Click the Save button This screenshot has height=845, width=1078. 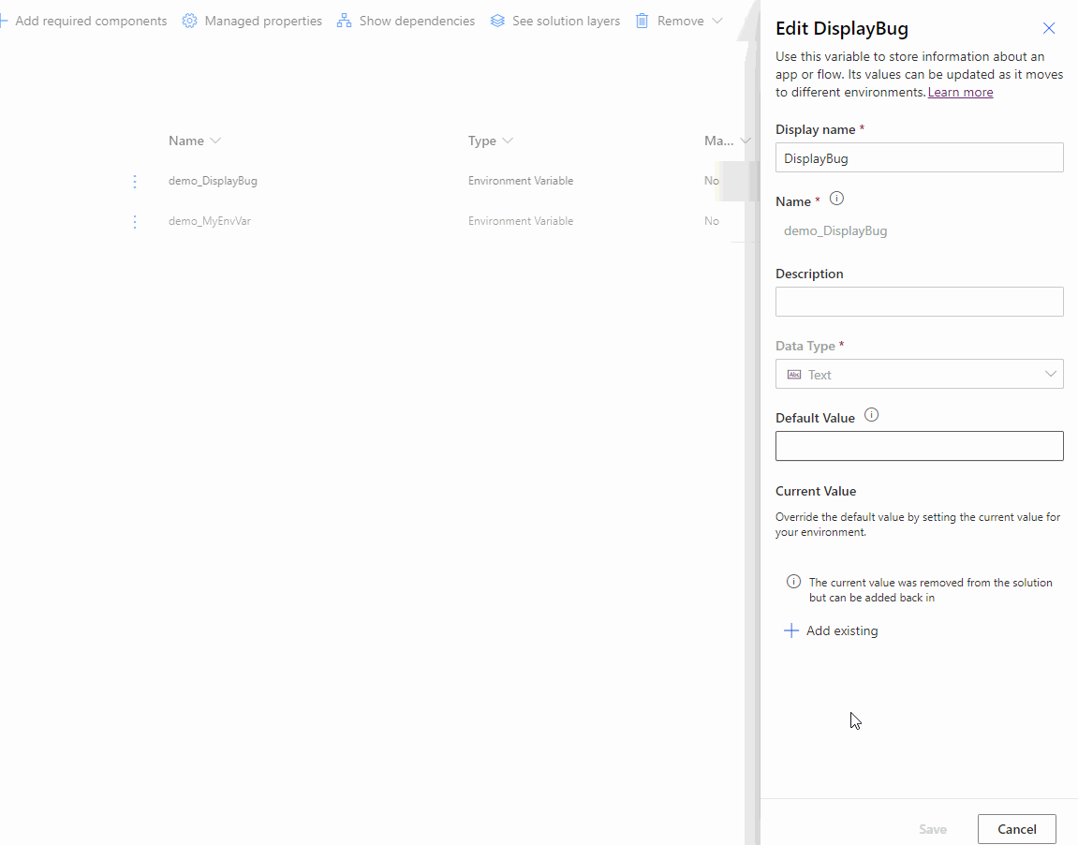tap(933, 829)
